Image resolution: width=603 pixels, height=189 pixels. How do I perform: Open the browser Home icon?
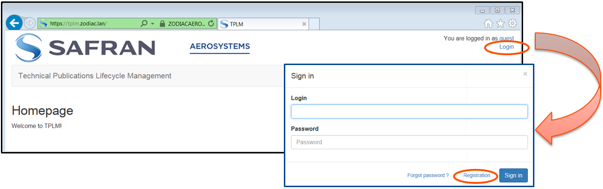[488, 23]
